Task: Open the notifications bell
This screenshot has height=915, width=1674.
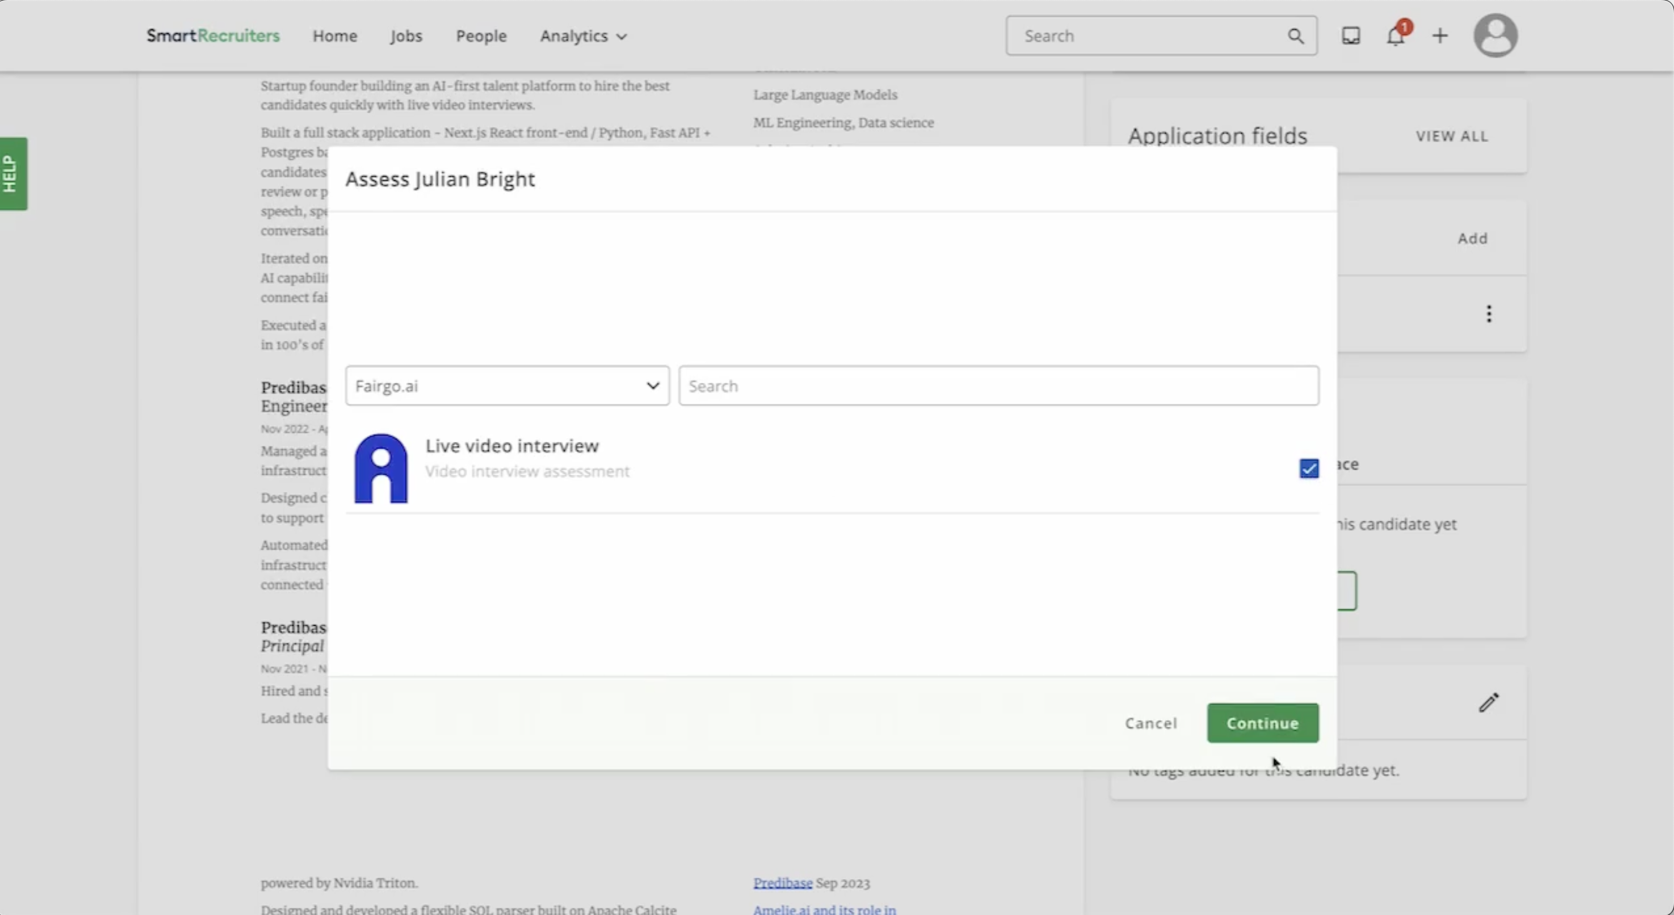Action: click(x=1396, y=36)
